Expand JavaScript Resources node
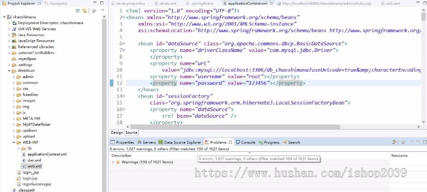Screen dimensions: 427x192 pyautogui.click(x=9, y=41)
